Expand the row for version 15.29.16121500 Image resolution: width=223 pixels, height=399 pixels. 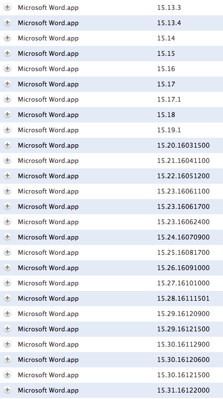click(7, 328)
